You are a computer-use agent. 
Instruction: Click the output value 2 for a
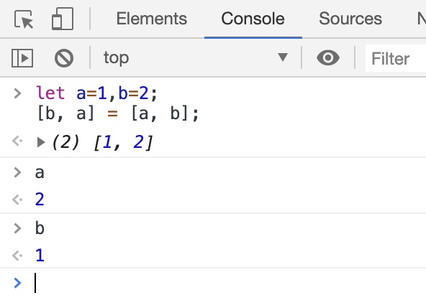click(x=40, y=200)
